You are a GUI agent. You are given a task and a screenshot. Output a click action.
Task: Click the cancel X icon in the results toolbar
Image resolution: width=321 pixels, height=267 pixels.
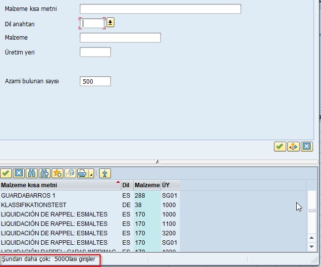(19, 173)
